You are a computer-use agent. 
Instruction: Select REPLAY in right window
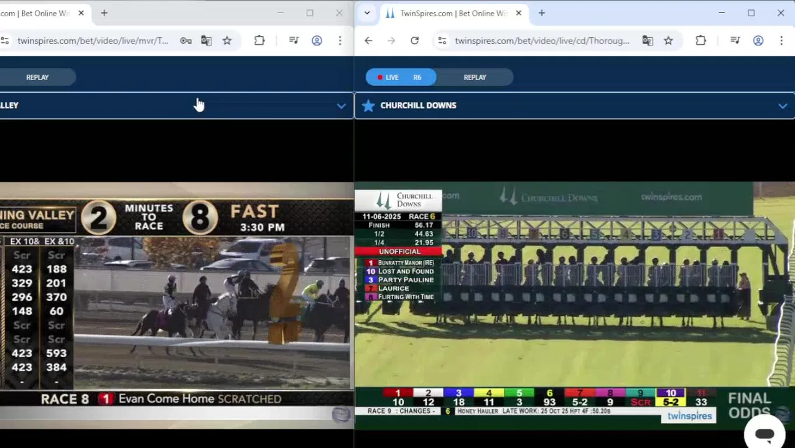475,77
